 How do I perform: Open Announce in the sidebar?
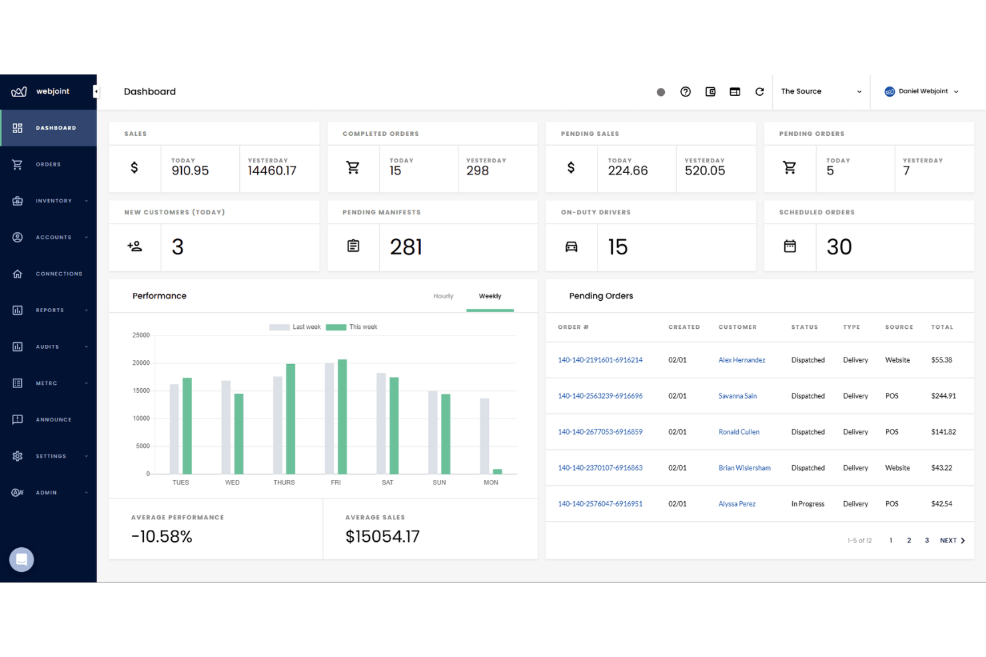[48, 420]
